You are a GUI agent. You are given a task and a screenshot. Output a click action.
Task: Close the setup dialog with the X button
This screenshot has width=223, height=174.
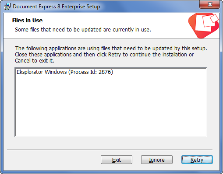tap(209, 5)
